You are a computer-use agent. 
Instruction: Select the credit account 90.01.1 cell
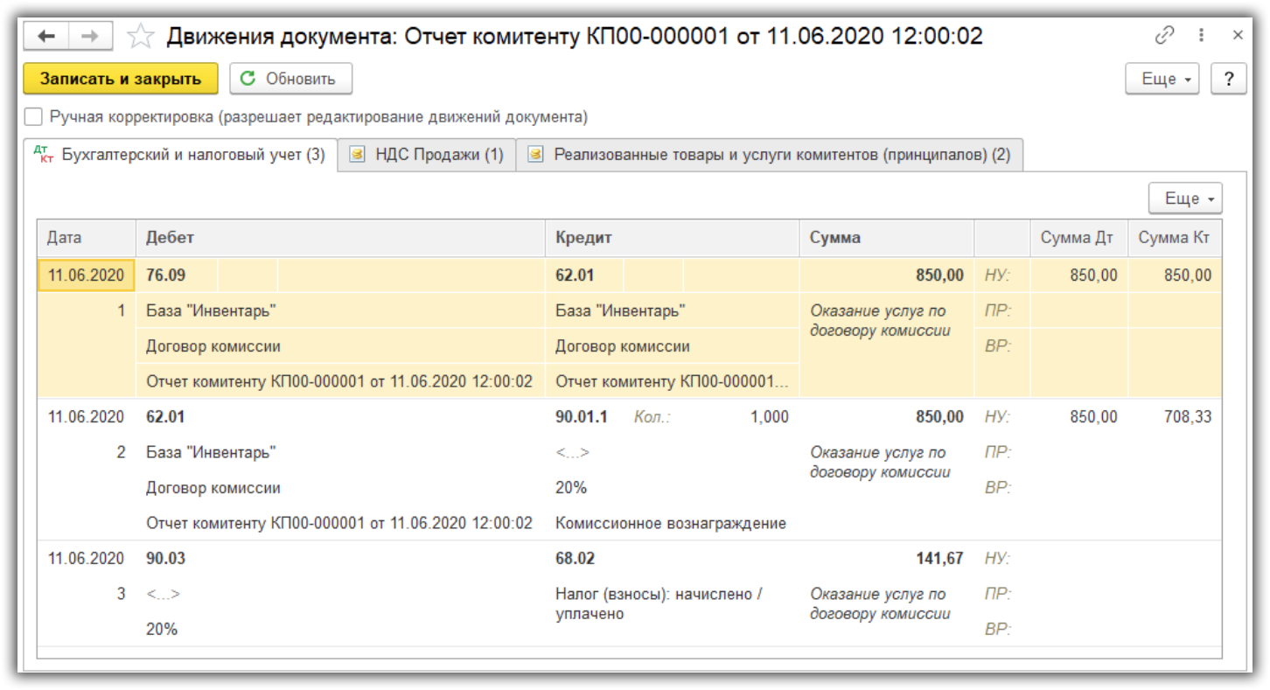[x=582, y=417]
